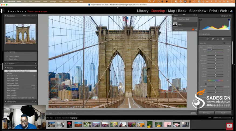Screen dimensions: 236x131
Task: Click the Navigator preview thumbnail
Action: 20,34
